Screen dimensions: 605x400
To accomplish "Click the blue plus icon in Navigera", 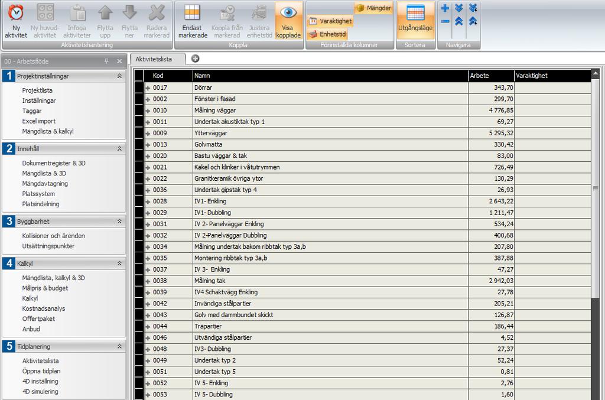I will [445, 8].
